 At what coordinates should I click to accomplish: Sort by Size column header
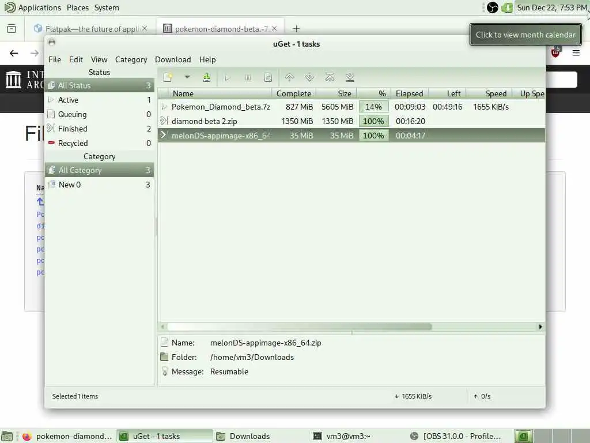click(336, 93)
